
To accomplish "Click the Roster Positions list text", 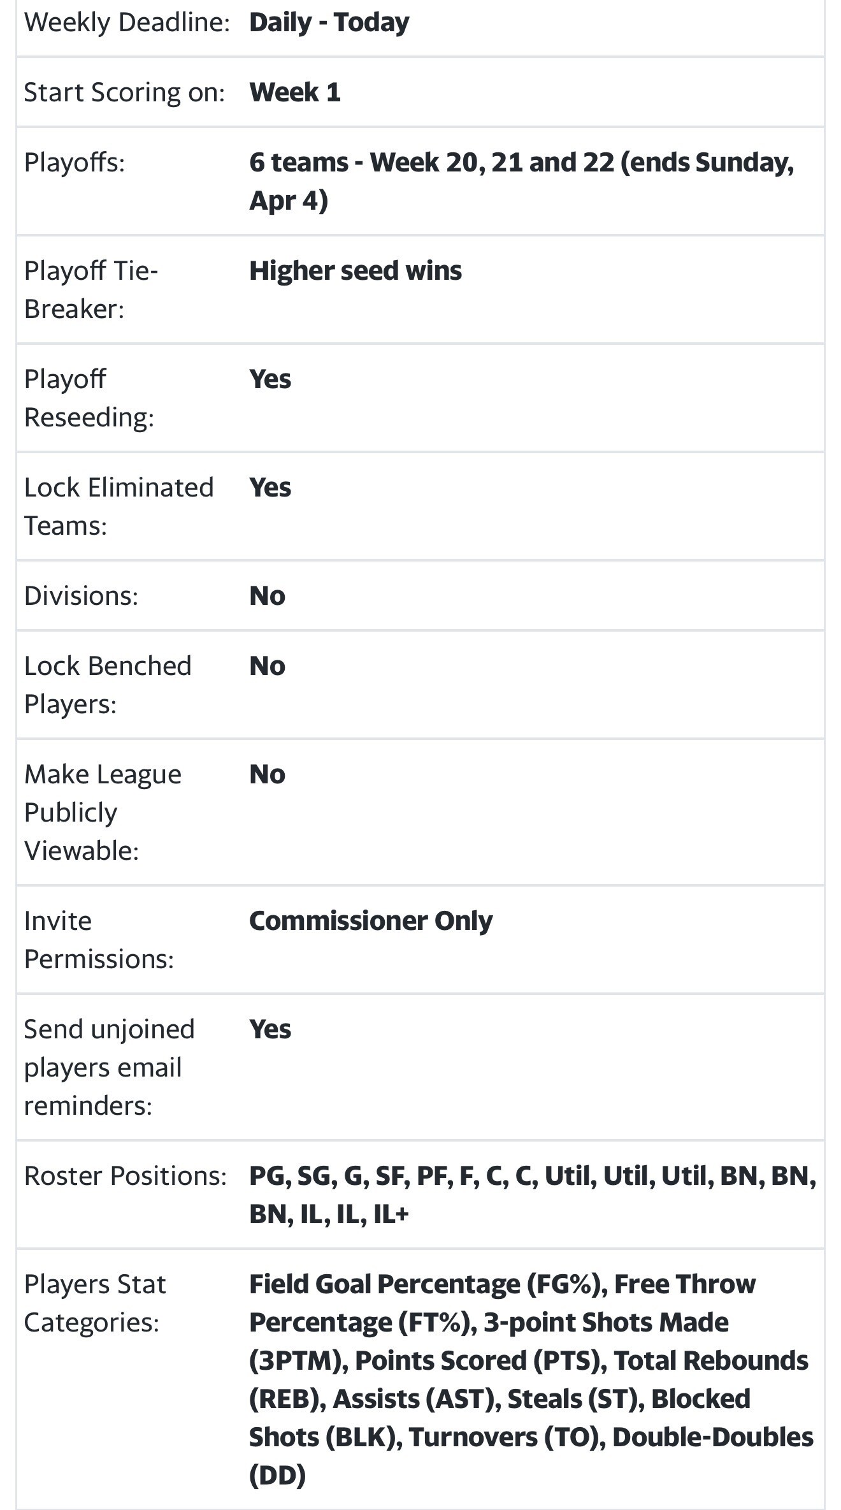I will (x=533, y=1195).
